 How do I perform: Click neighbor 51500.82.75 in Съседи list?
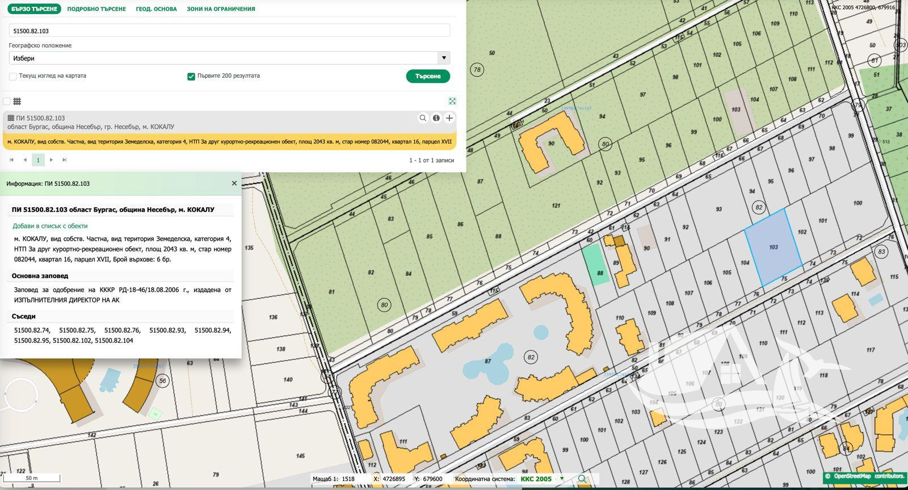77,330
